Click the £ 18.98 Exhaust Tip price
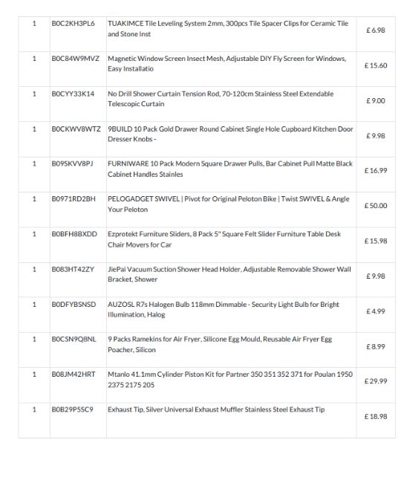 [x=376, y=416]
